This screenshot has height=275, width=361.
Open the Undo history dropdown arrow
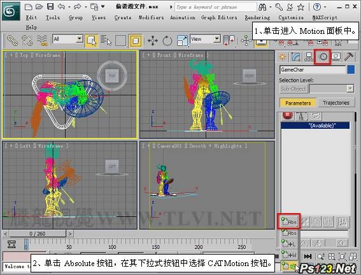click(69, 7)
